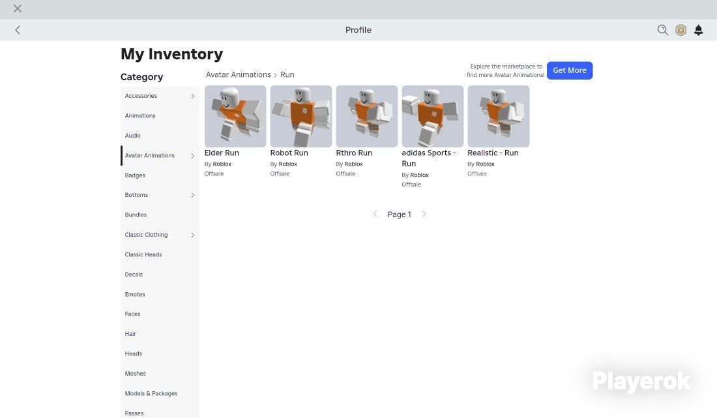This screenshot has width=717, height=418.
Task: Open Roblox creator link under Robot Run
Action: [288, 164]
